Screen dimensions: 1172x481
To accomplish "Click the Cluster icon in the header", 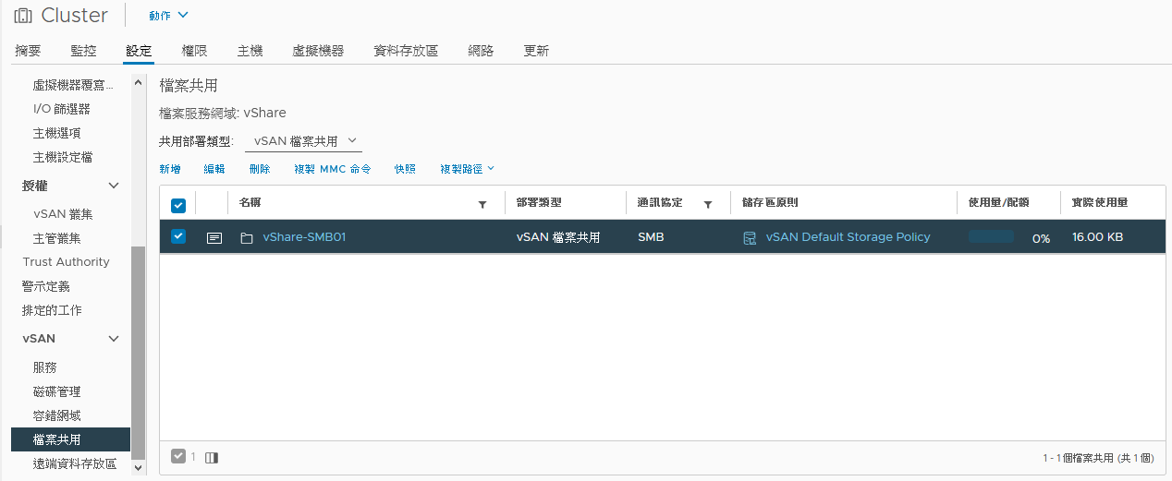I will click(x=23, y=16).
